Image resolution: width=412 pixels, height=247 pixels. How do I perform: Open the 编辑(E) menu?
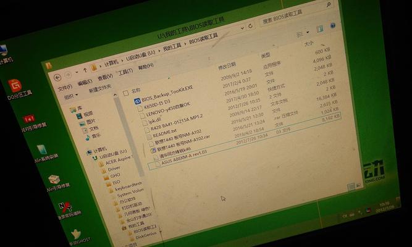pos(85,82)
